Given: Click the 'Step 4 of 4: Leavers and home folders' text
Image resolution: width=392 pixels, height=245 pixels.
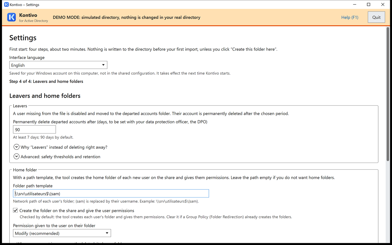Looking at the screenshot, I should (46, 81).
